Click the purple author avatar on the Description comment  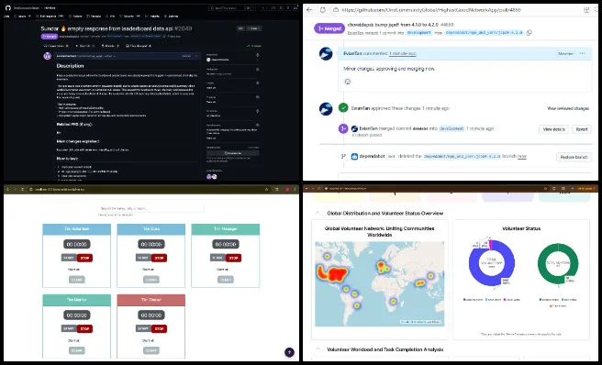click(x=47, y=57)
